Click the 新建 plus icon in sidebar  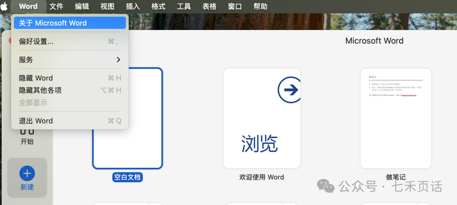[27, 174]
